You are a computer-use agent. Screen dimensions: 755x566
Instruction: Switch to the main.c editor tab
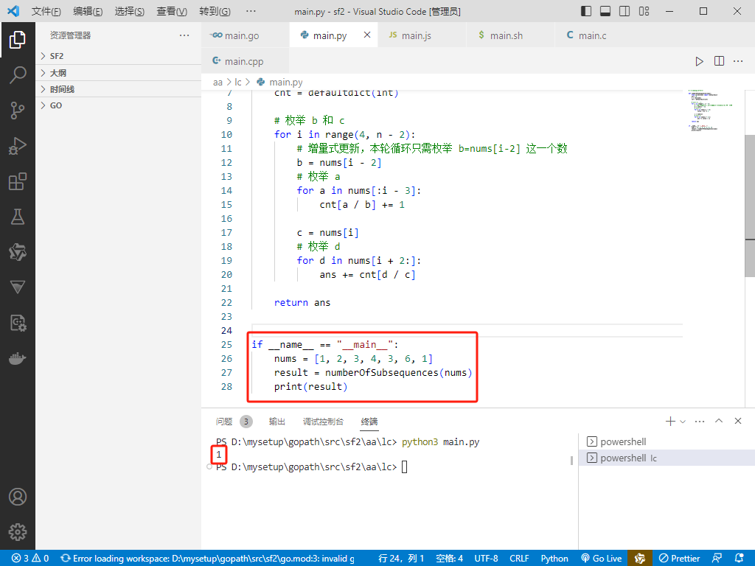[597, 35]
